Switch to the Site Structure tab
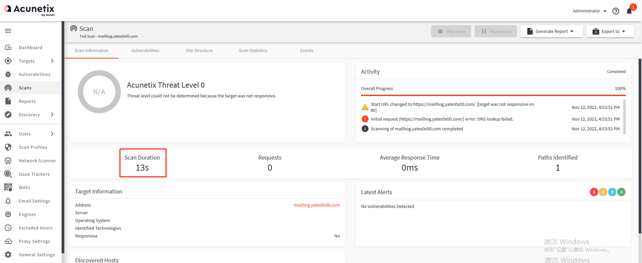 199,51
